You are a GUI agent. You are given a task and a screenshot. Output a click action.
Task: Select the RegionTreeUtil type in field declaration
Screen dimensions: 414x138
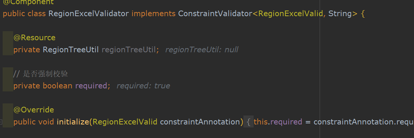(x=71, y=50)
